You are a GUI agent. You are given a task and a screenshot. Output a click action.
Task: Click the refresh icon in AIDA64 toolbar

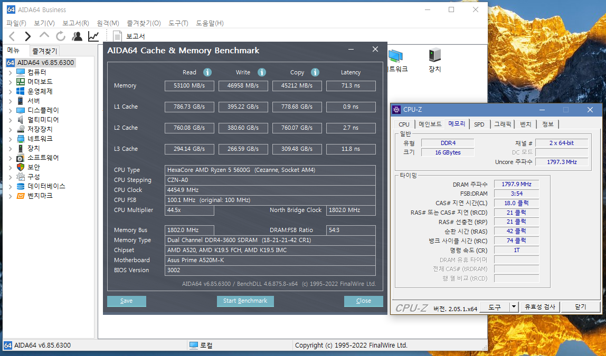[61, 36]
